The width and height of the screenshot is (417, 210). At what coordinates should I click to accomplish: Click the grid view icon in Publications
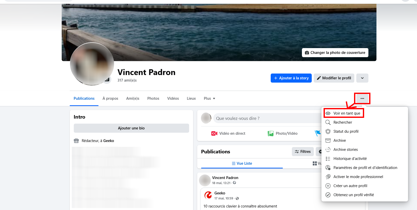click(x=315, y=163)
